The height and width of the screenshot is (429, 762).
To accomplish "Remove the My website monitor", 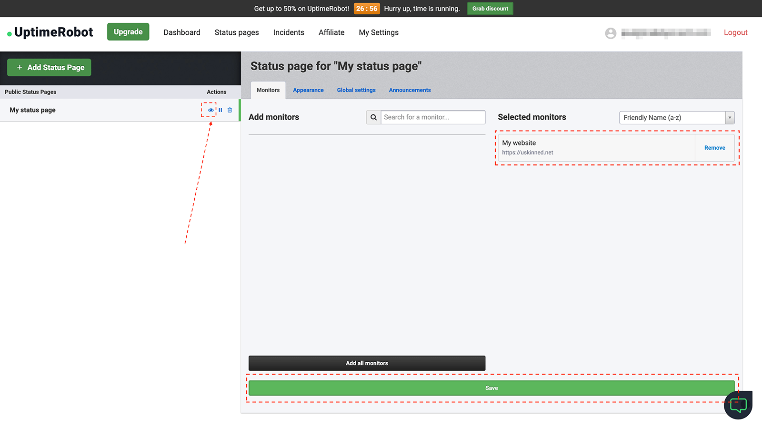I will click(714, 148).
